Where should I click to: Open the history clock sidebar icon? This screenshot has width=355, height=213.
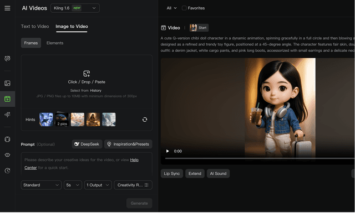pyautogui.click(x=7, y=171)
